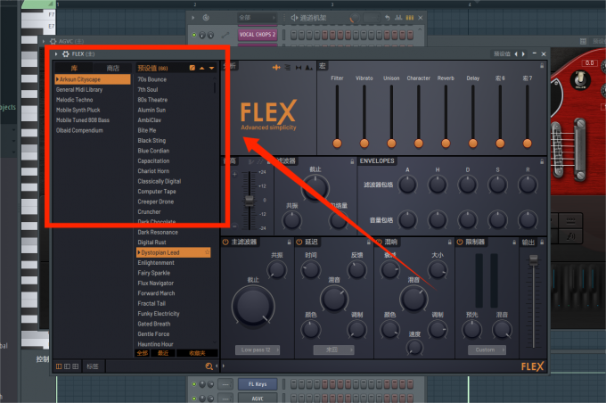This screenshot has width=606, height=403.
Task: Click the Reverb macro slider handle
Action: coord(446,144)
